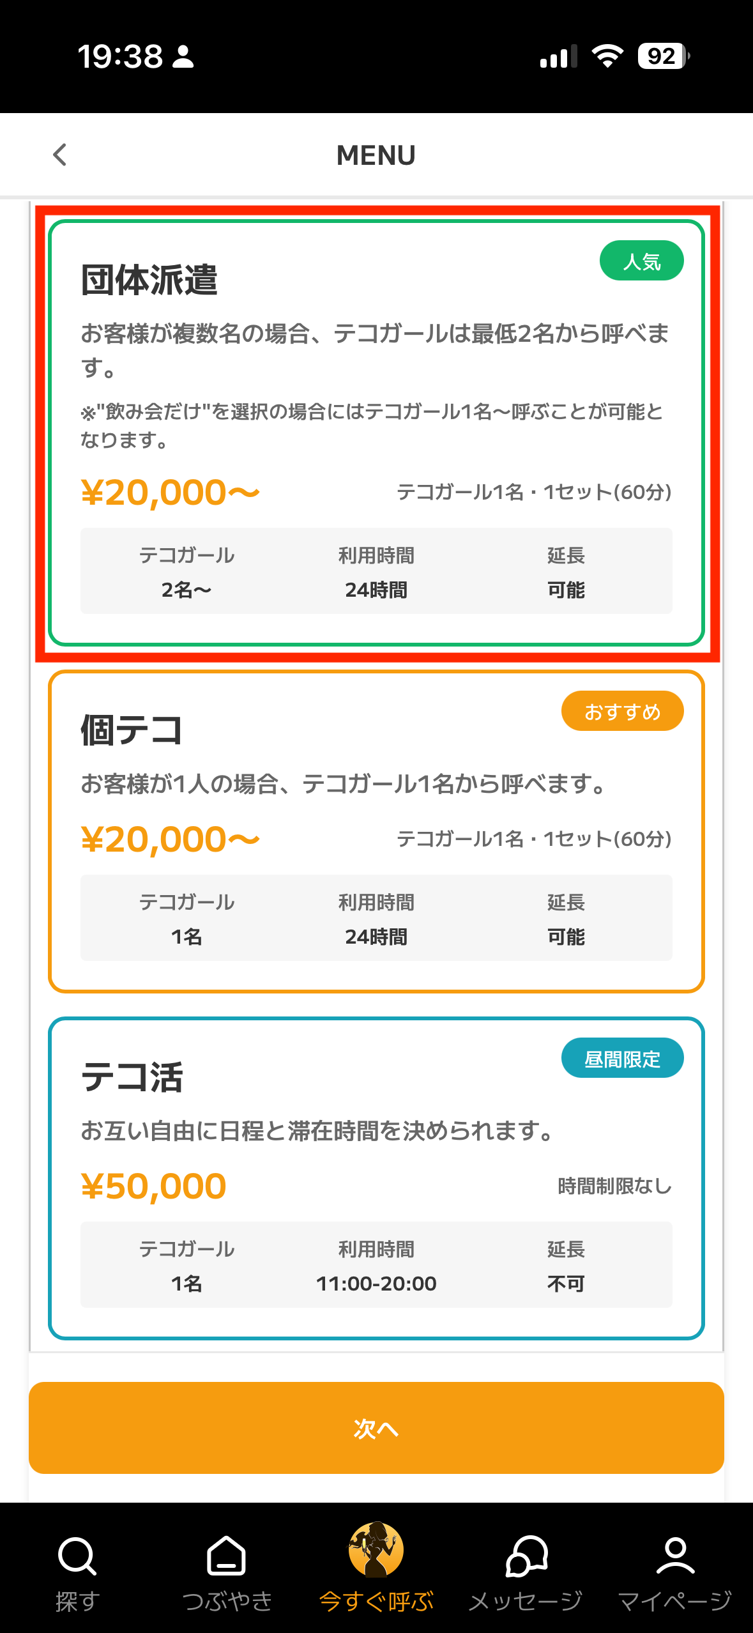Tap the Wi-Fi status icon

coord(607,56)
